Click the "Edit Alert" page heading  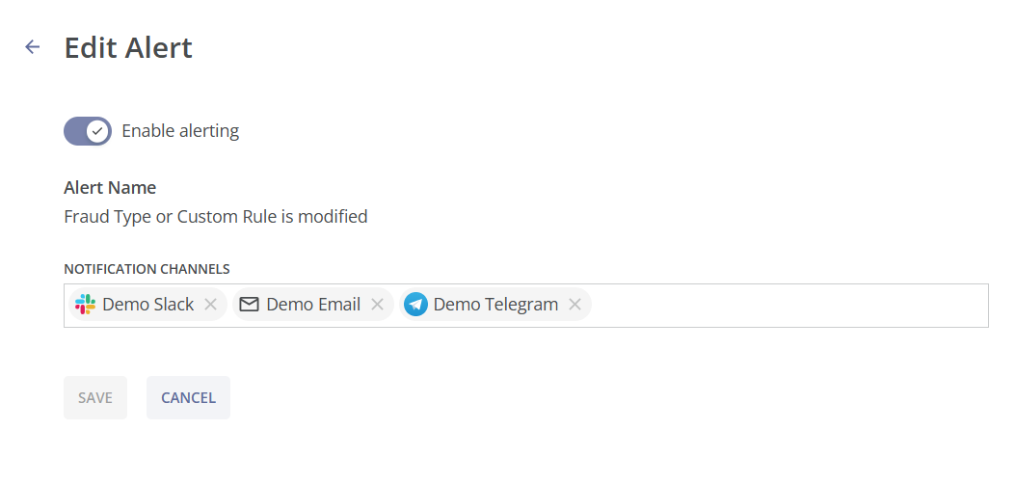tap(128, 47)
